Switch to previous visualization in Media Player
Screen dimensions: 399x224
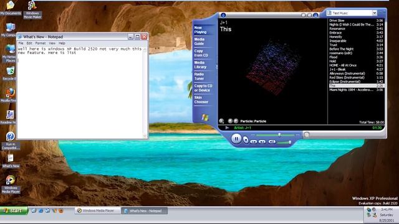230,121
